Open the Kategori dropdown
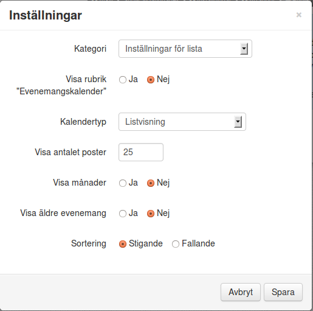This screenshot has height=311, width=313. coord(185,49)
